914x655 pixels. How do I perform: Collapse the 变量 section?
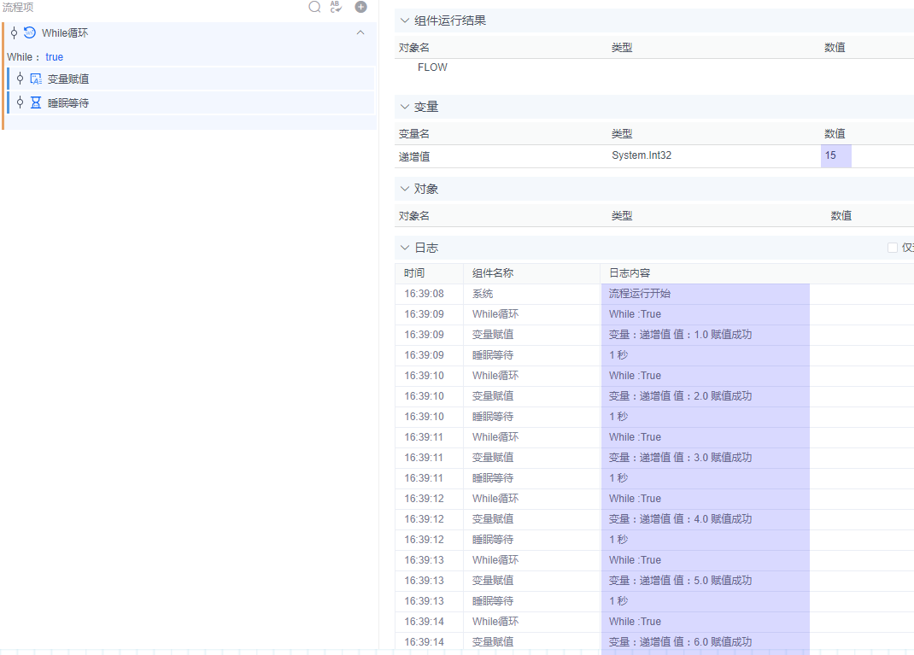click(404, 106)
